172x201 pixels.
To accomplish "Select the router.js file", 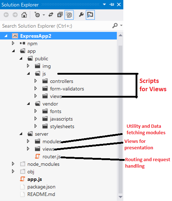I will (48, 156).
